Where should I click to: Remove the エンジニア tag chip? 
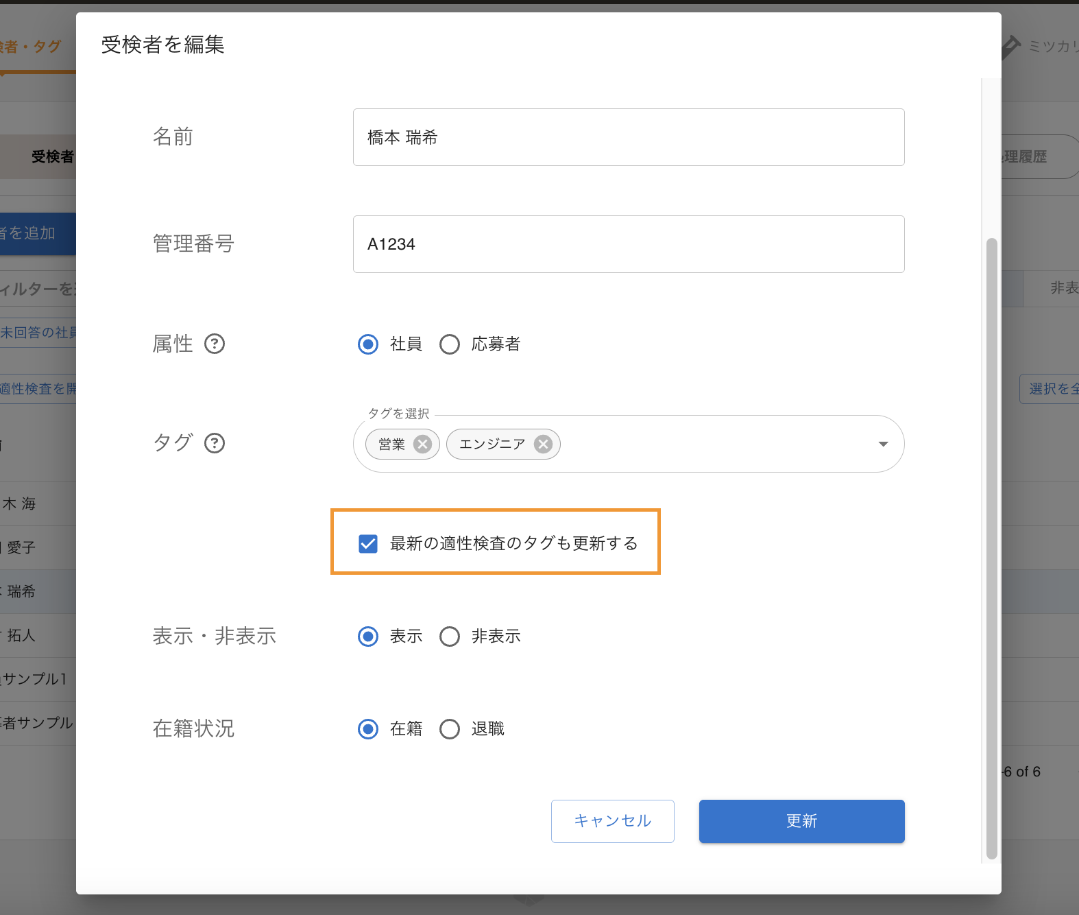click(544, 444)
